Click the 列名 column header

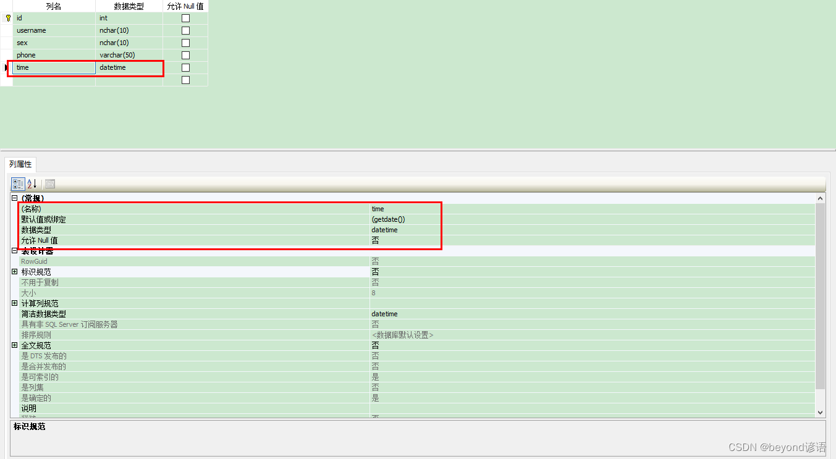(x=54, y=6)
